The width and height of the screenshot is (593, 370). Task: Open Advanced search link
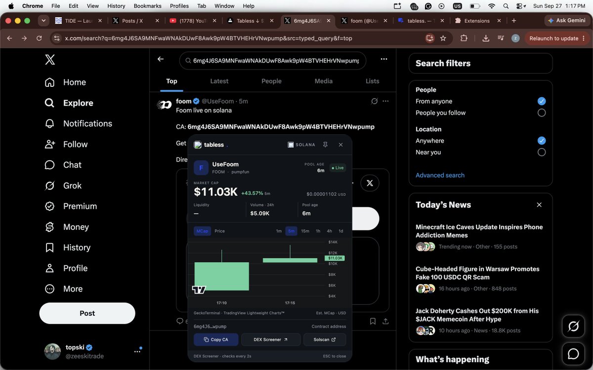[x=440, y=175]
